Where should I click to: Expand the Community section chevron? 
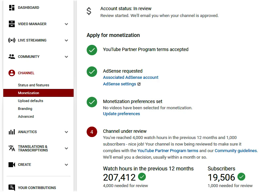[66, 57]
